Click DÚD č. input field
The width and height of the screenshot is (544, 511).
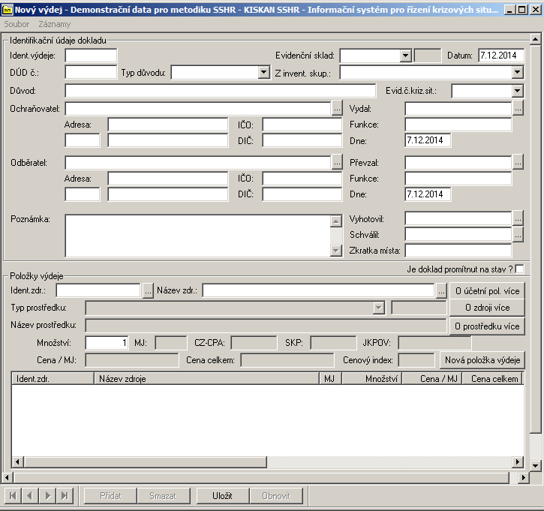click(91, 73)
